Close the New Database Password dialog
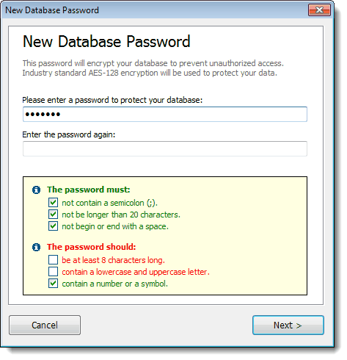The image size is (347, 360). point(319,10)
